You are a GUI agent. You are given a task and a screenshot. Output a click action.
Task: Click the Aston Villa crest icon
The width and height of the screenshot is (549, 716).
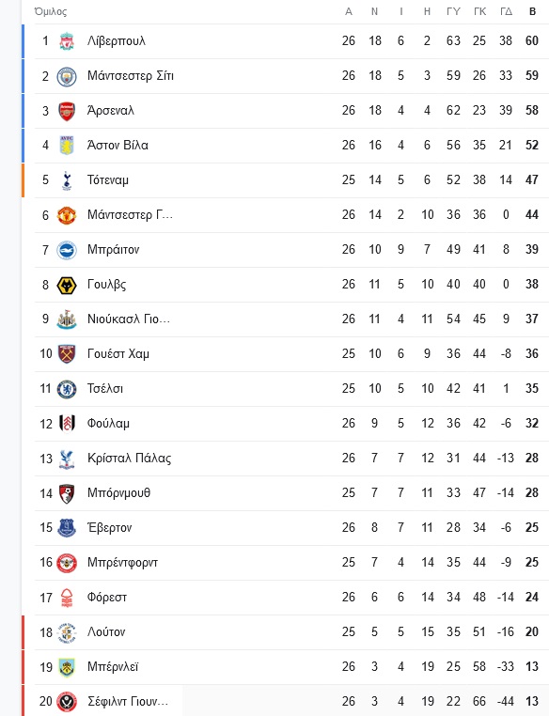tap(67, 146)
